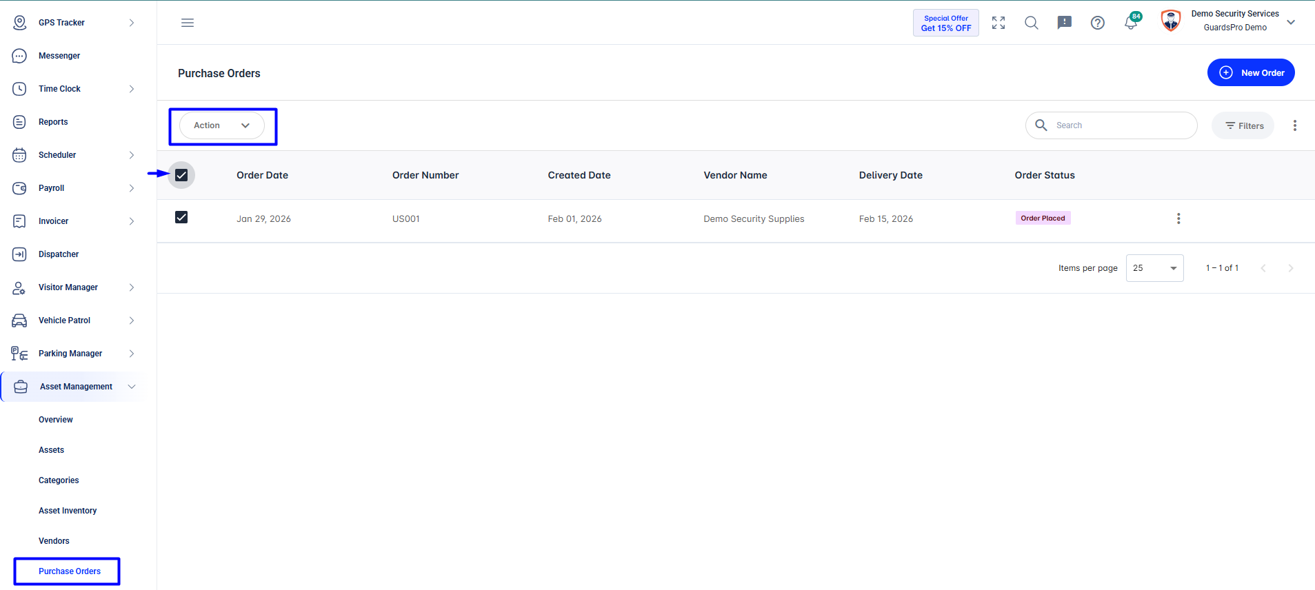
Task: Expand the Visitor Manager submenu chevron
Action: 132,287
